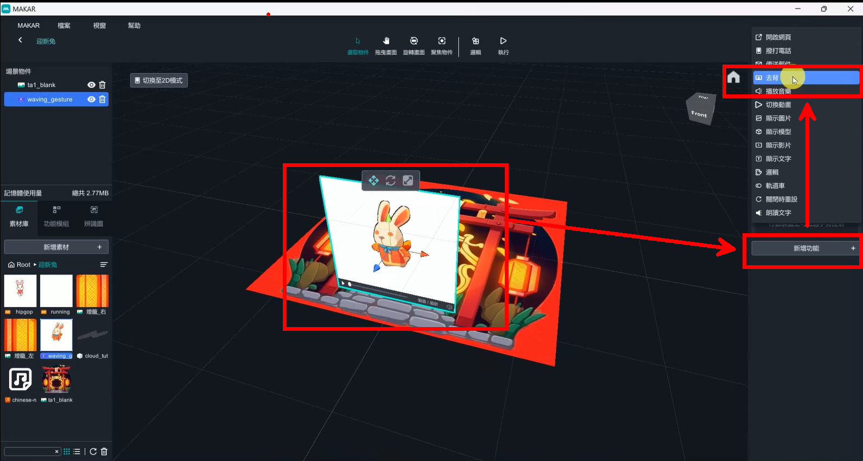
Task: Choose 播放音樂 from the function list
Action: (x=778, y=91)
